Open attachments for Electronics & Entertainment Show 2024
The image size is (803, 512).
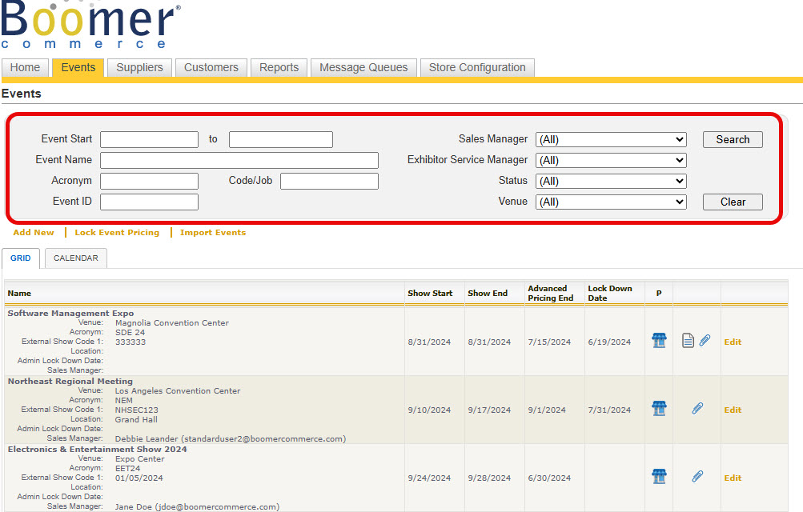(697, 476)
